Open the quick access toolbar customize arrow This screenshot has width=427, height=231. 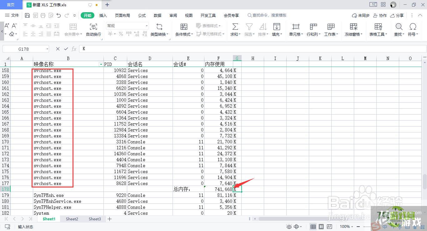(74, 15)
